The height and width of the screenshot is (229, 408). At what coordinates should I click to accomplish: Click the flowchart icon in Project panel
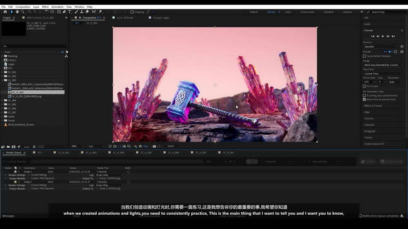pos(67,56)
